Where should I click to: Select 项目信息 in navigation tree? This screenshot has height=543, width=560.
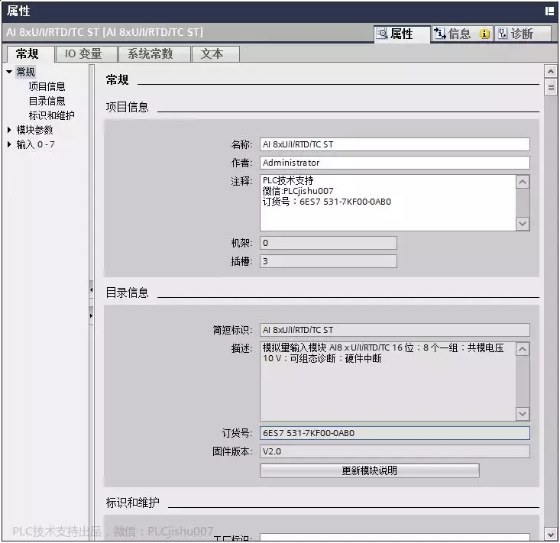(x=47, y=86)
